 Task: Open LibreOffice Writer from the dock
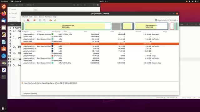click(x=4, y=42)
